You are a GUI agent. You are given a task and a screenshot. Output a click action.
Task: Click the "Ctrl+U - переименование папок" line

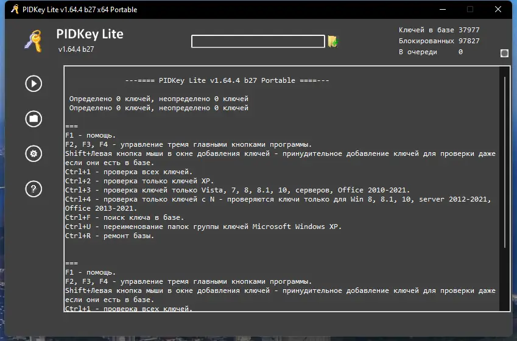[203, 227]
